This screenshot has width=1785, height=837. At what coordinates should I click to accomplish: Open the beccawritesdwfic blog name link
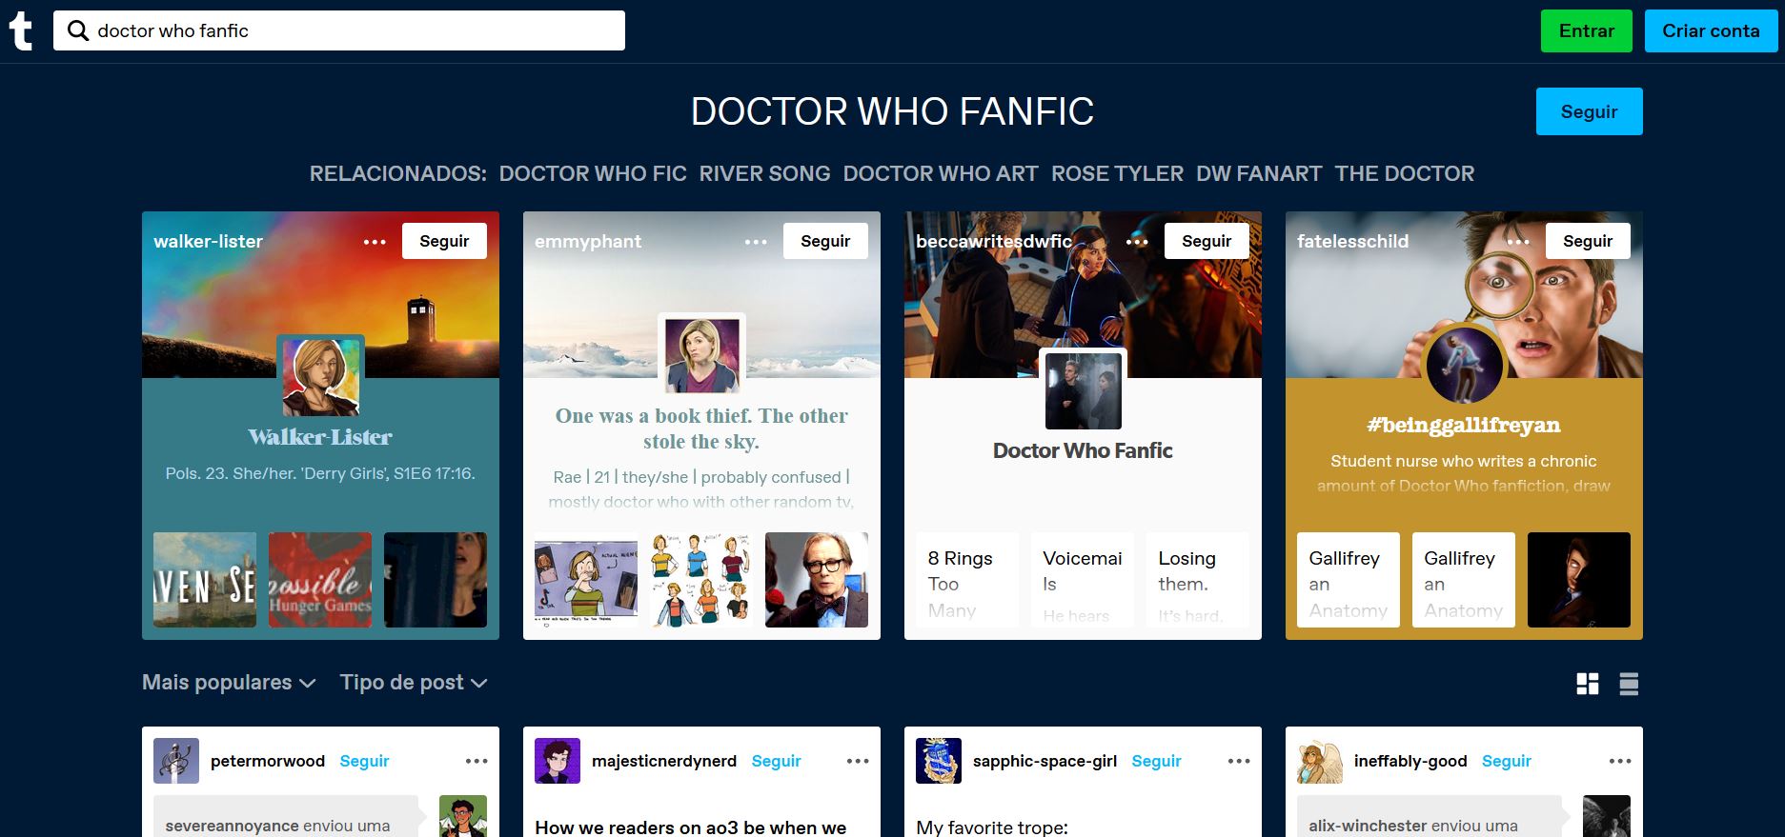pos(994,241)
